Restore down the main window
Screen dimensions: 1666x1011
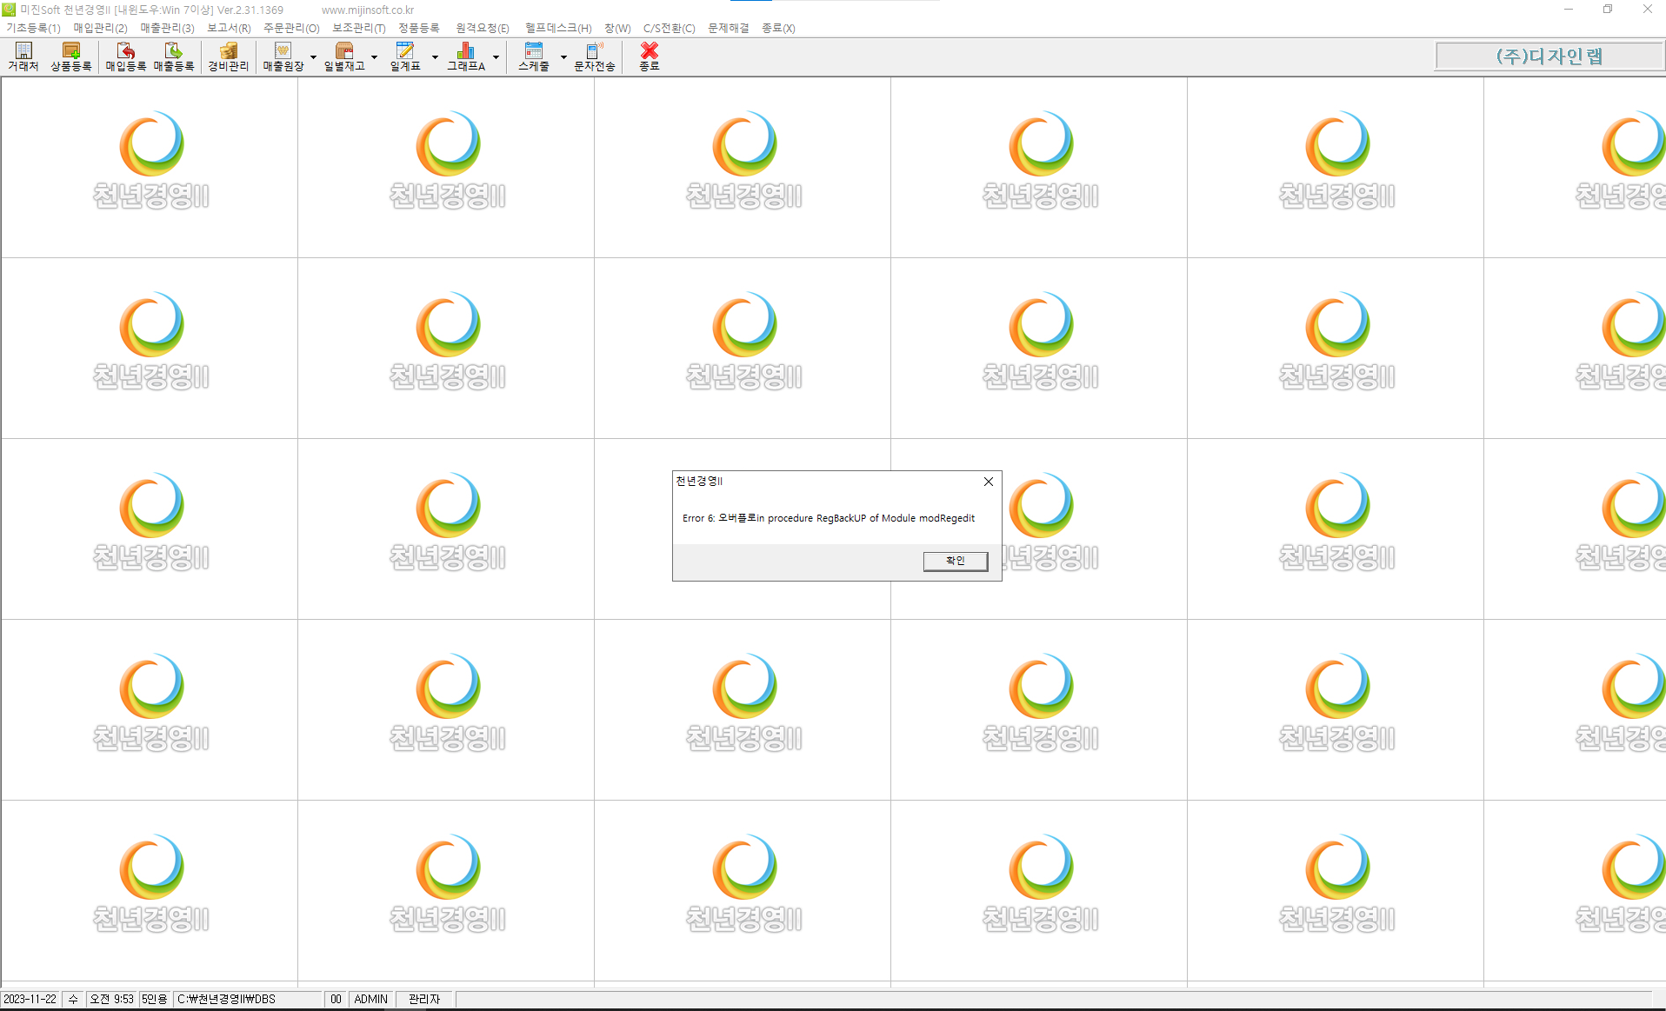1608,10
